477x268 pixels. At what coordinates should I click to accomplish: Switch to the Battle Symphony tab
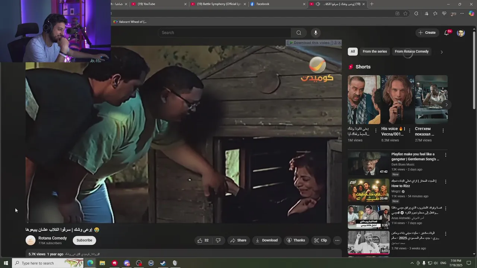(x=218, y=4)
